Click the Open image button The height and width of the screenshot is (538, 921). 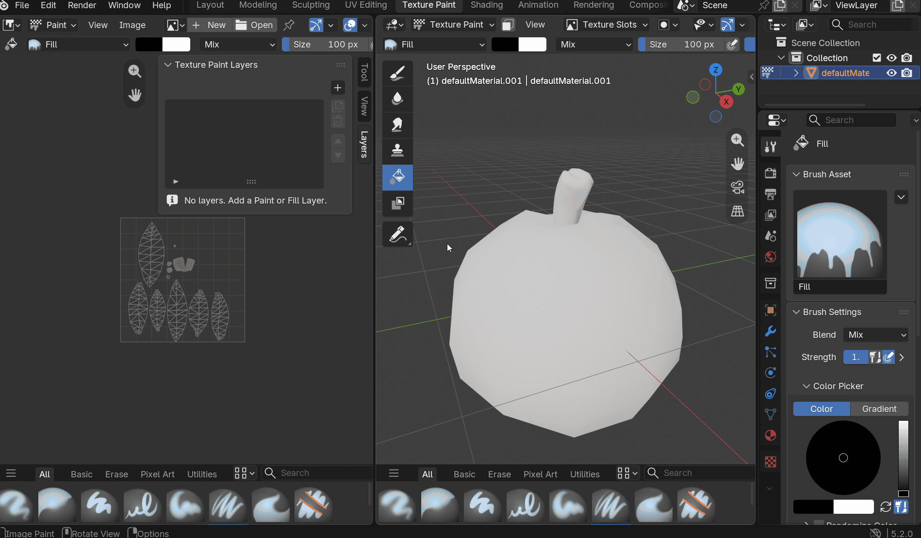pyautogui.click(x=254, y=25)
